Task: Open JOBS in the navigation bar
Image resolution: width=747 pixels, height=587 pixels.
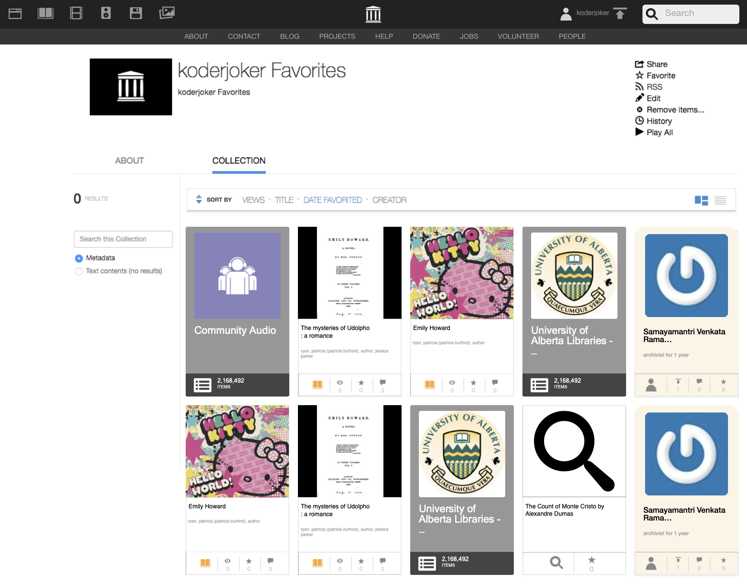Action: pos(469,36)
